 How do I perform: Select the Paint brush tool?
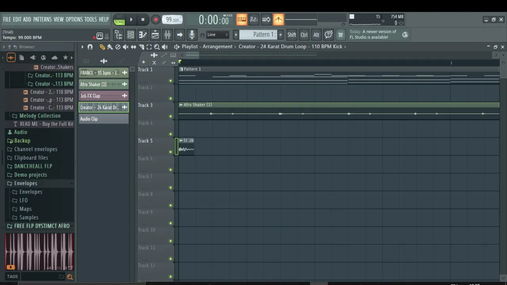click(110, 47)
